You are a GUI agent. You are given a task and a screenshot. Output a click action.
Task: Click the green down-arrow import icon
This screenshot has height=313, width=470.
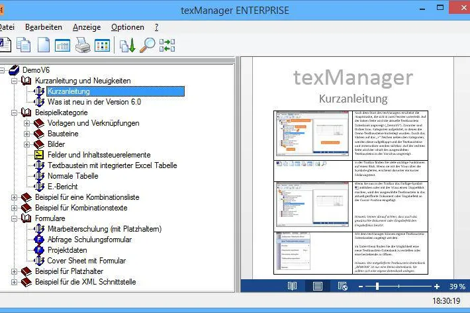(x=128, y=46)
